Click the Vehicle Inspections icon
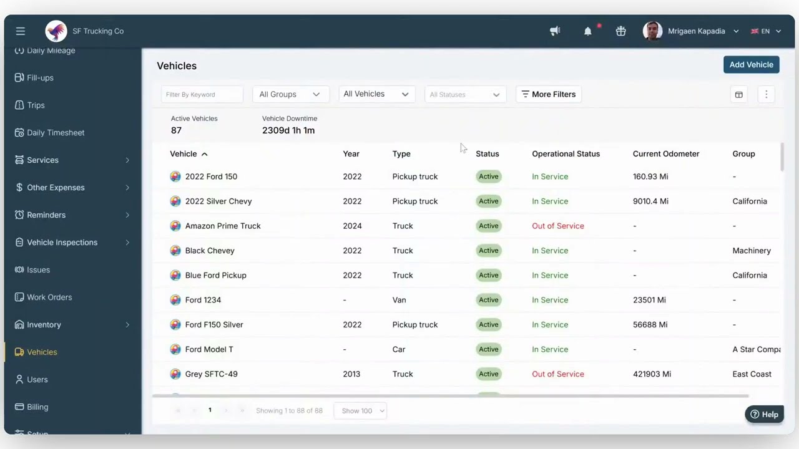Viewport: 799px width, 449px height. (19, 242)
